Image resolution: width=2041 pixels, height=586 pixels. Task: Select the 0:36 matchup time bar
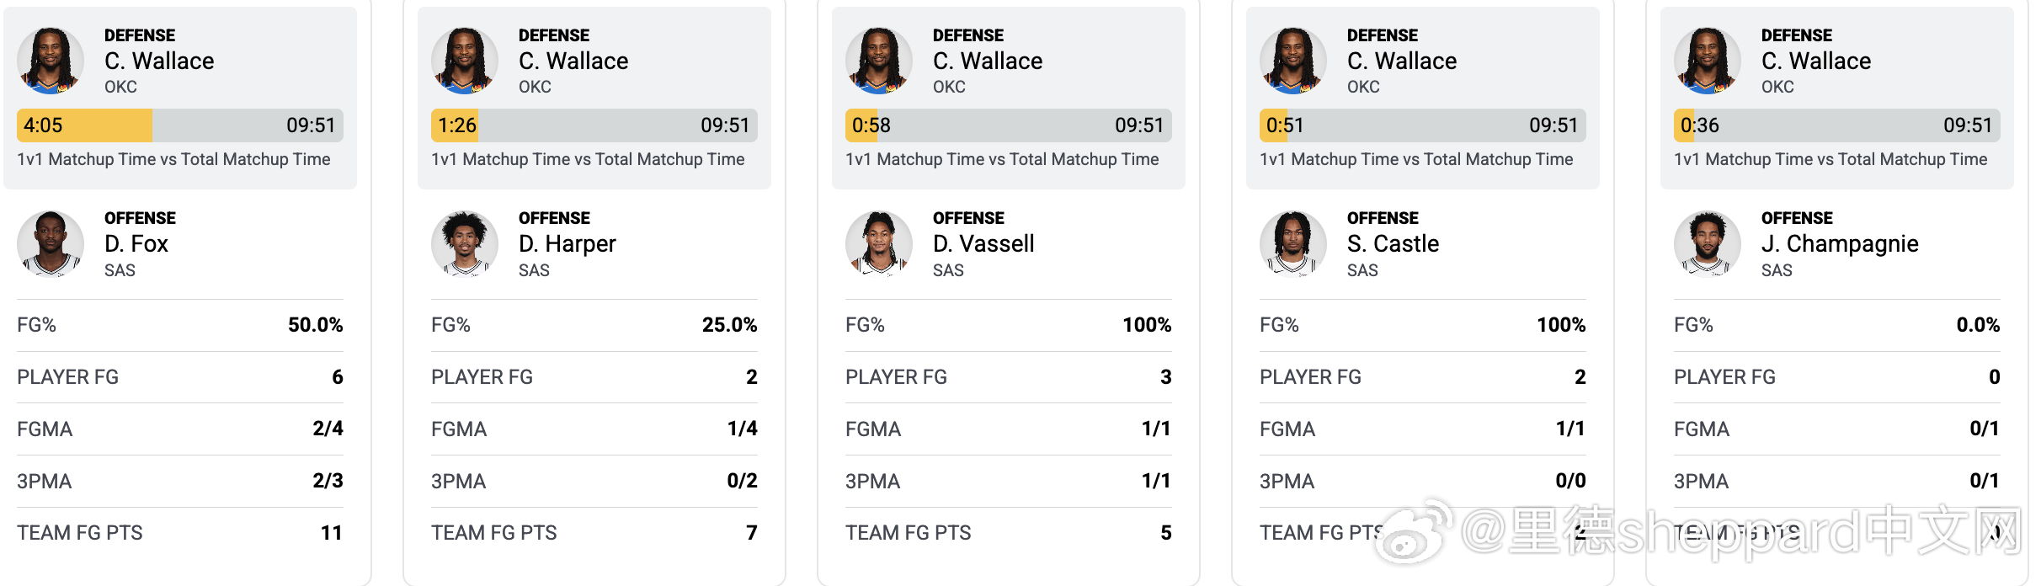pos(1837,125)
